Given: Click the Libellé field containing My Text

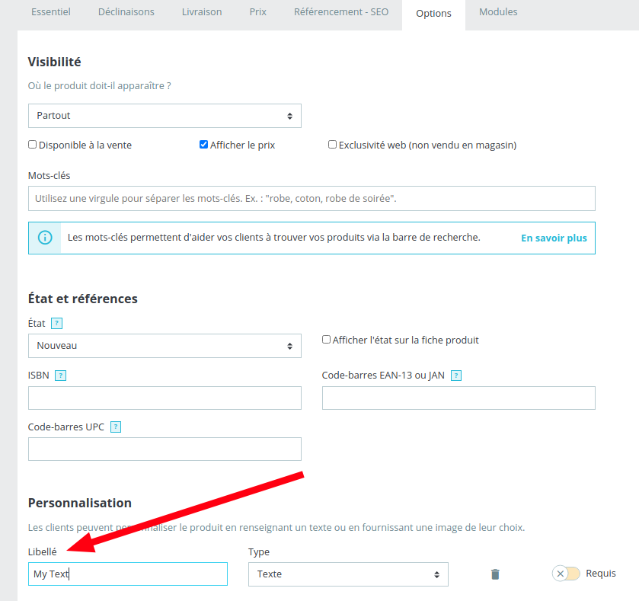Looking at the screenshot, I should point(128,574).
